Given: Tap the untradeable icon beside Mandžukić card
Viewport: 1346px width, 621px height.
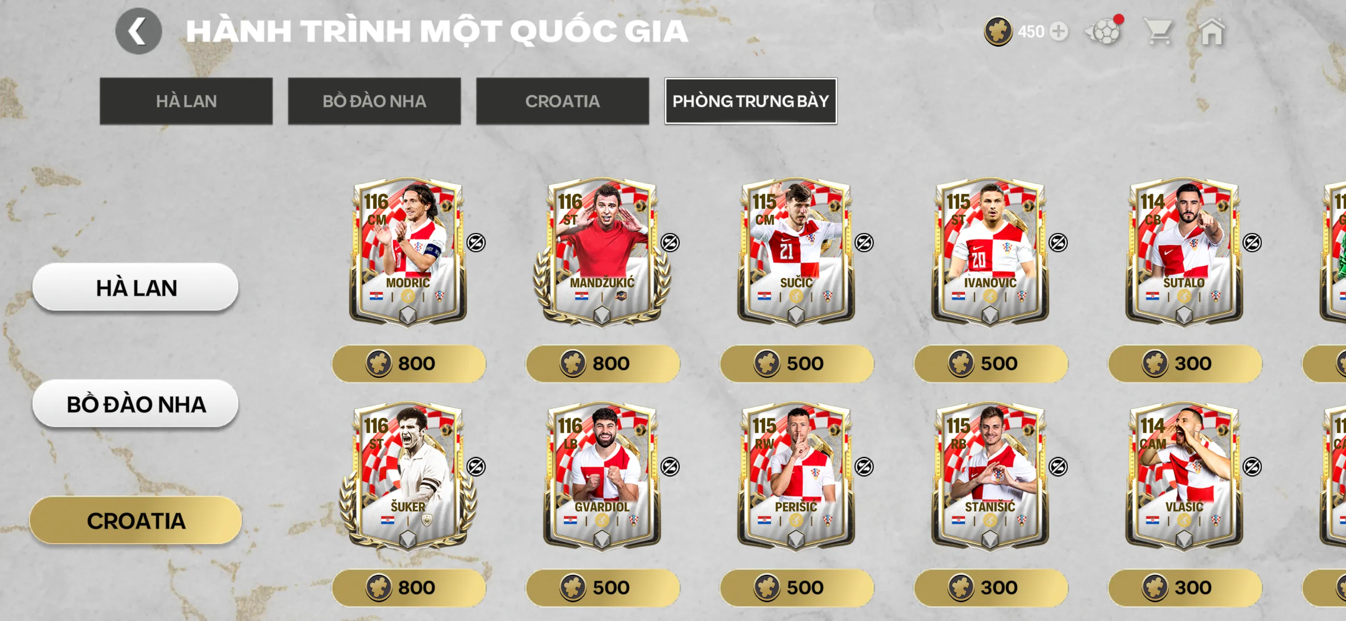Looking at the screenshot, I should tap(670, 243).
